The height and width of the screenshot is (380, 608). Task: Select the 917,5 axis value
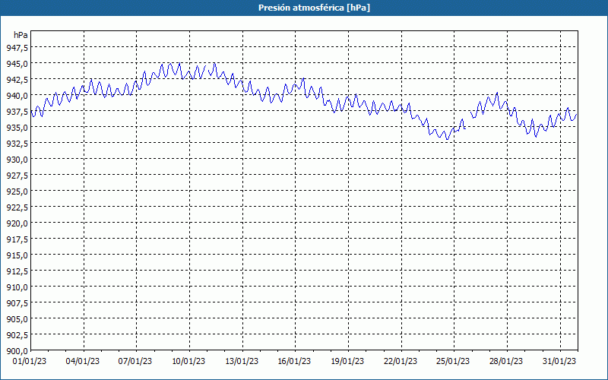click(x=17, y=239)
